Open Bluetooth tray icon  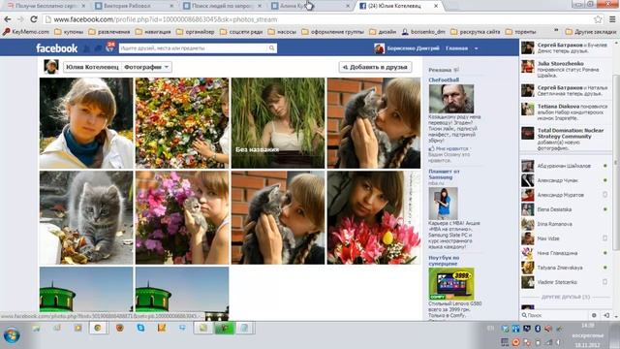coord(538,329)
